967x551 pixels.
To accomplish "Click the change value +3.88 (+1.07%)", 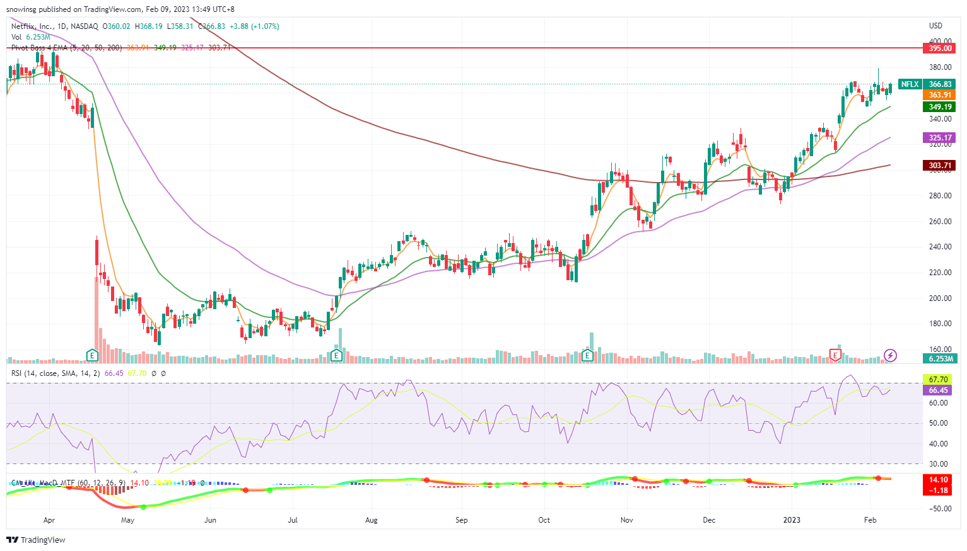I will [254, 26].
